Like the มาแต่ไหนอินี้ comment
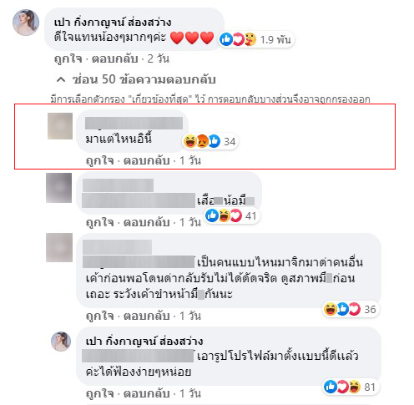 click(100, 160)
